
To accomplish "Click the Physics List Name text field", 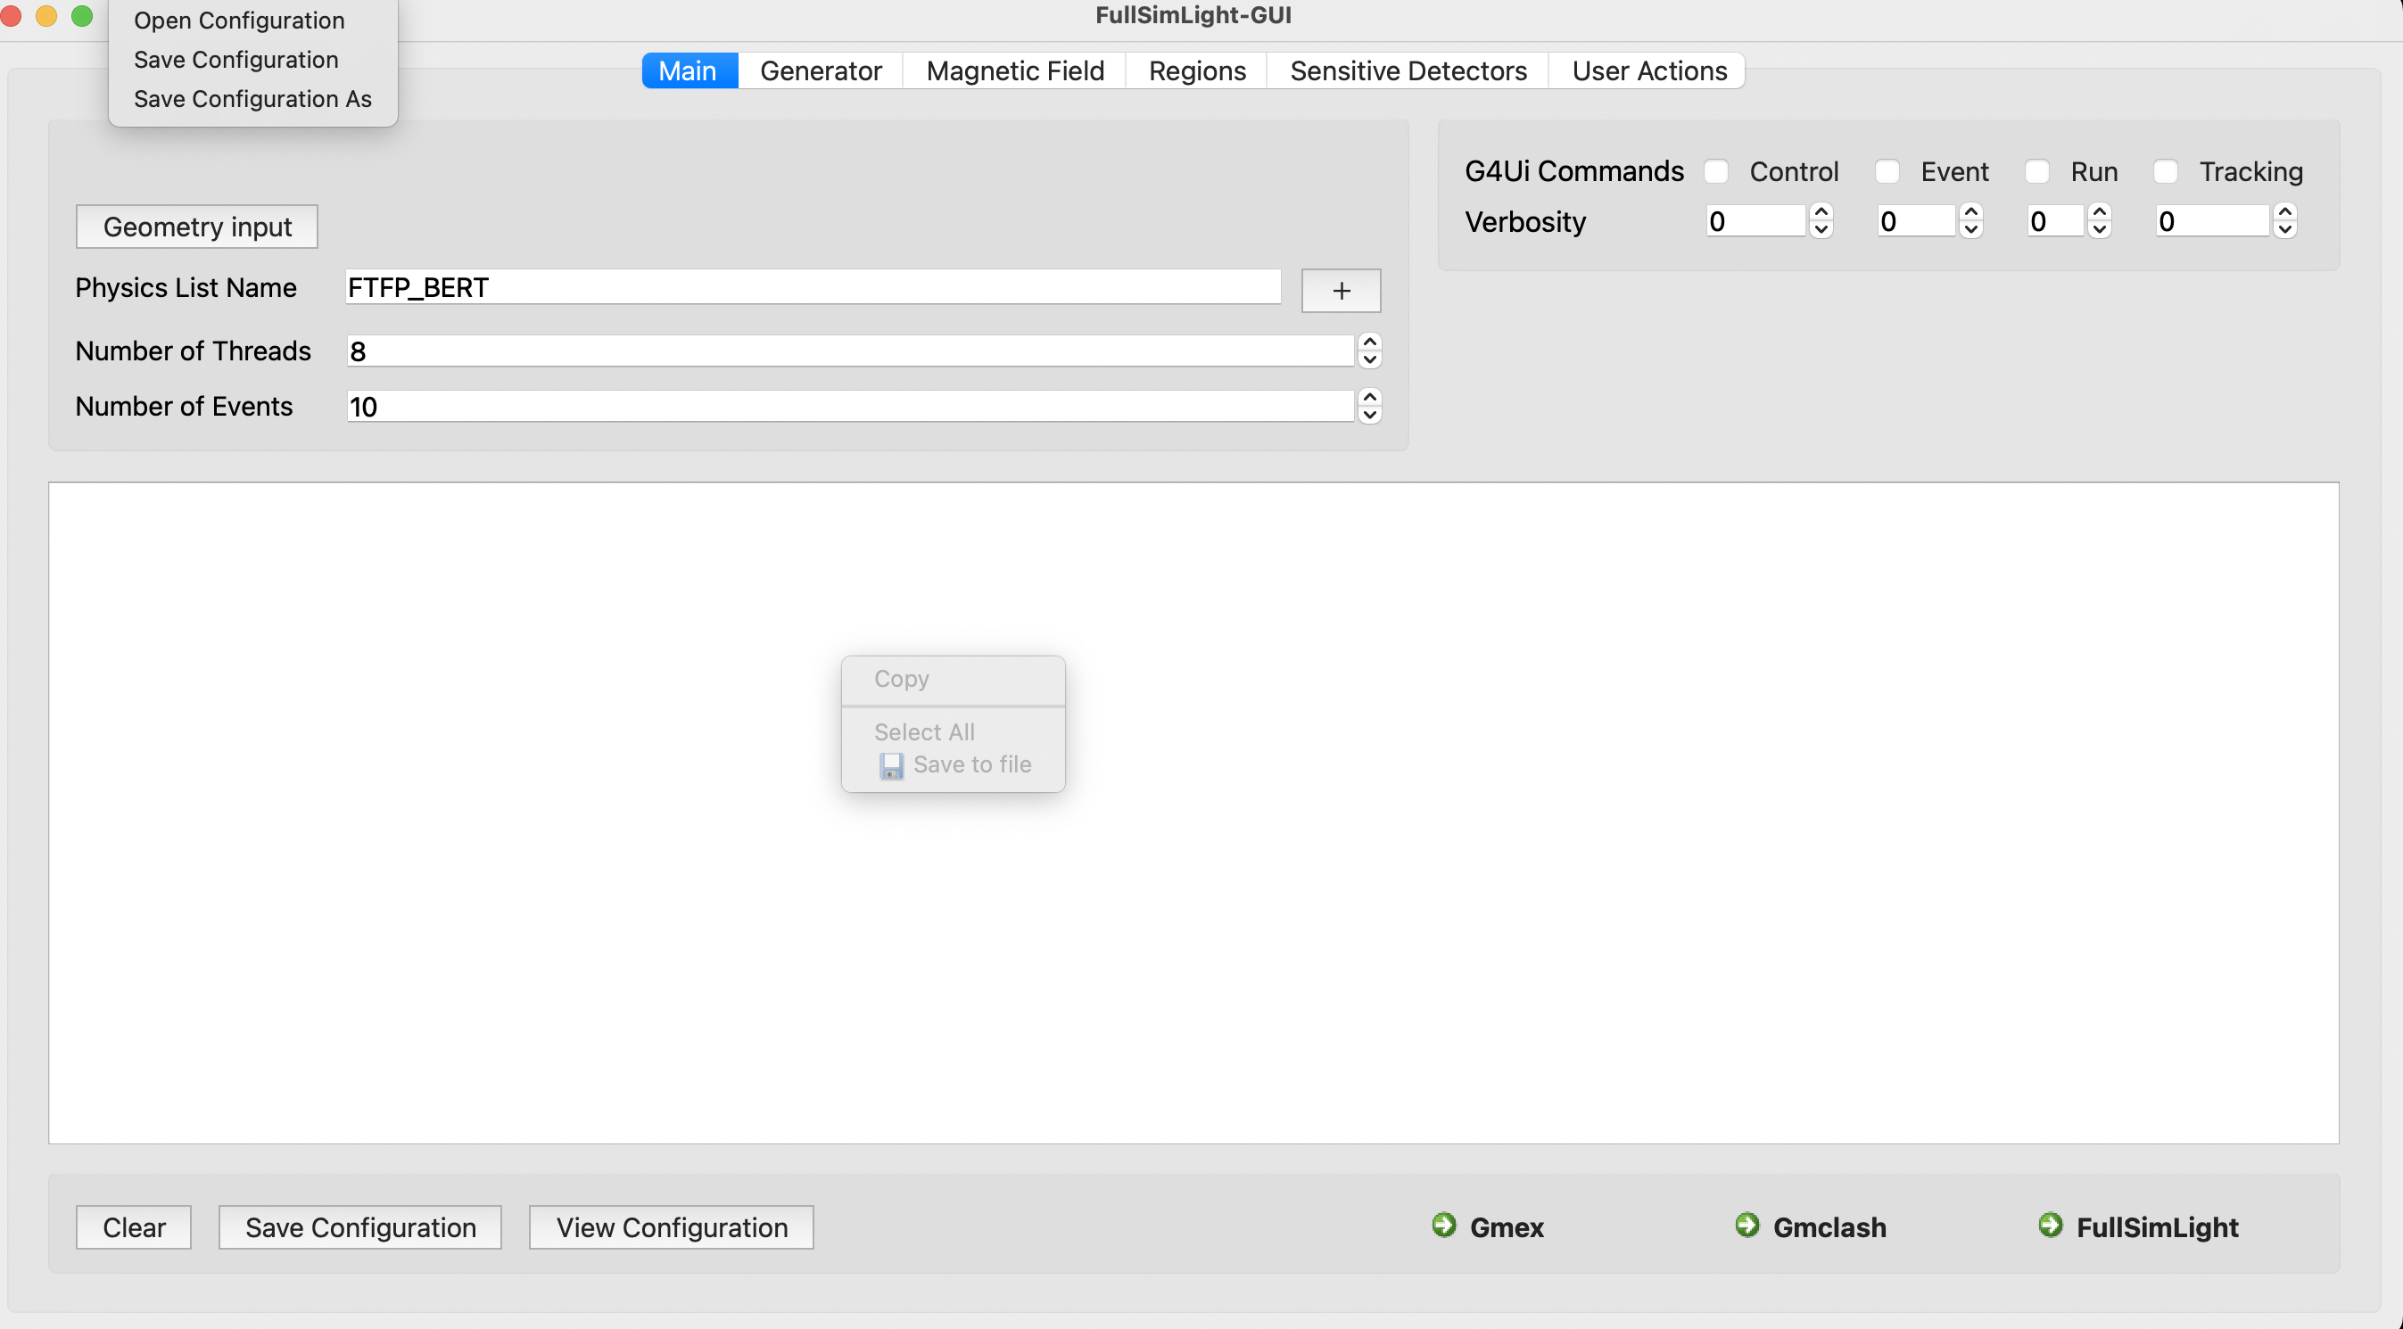I will [813, 287].
